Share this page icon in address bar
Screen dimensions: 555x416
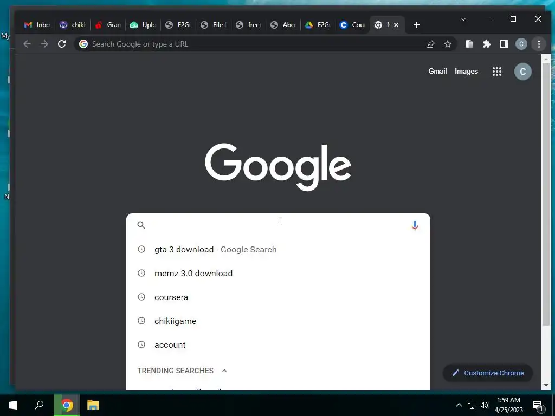(x=430, y=44)
